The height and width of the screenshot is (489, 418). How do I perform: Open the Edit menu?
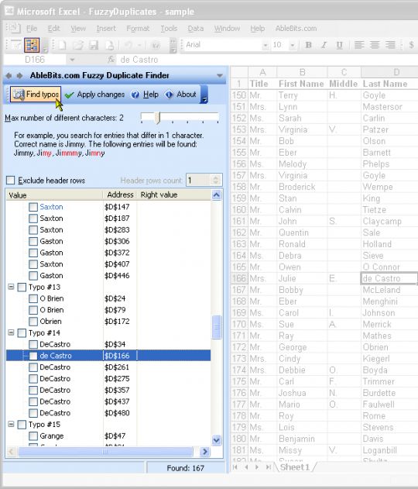pyautogui.click(x=53, y=29)
